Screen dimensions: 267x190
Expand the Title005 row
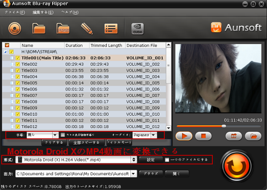tap(12, 83)
